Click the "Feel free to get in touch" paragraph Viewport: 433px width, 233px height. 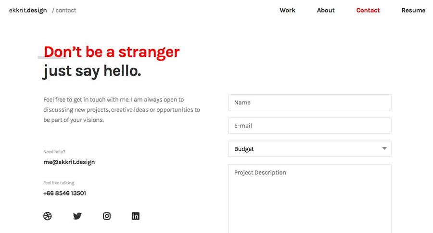tap(121, 110)
